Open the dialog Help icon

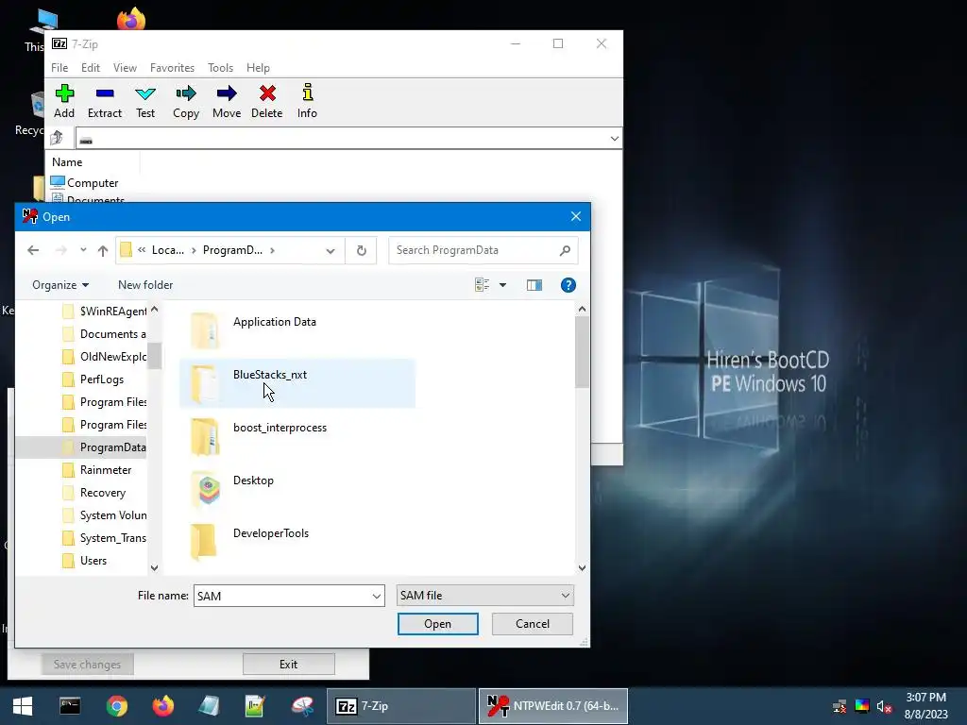pos(568,285)
